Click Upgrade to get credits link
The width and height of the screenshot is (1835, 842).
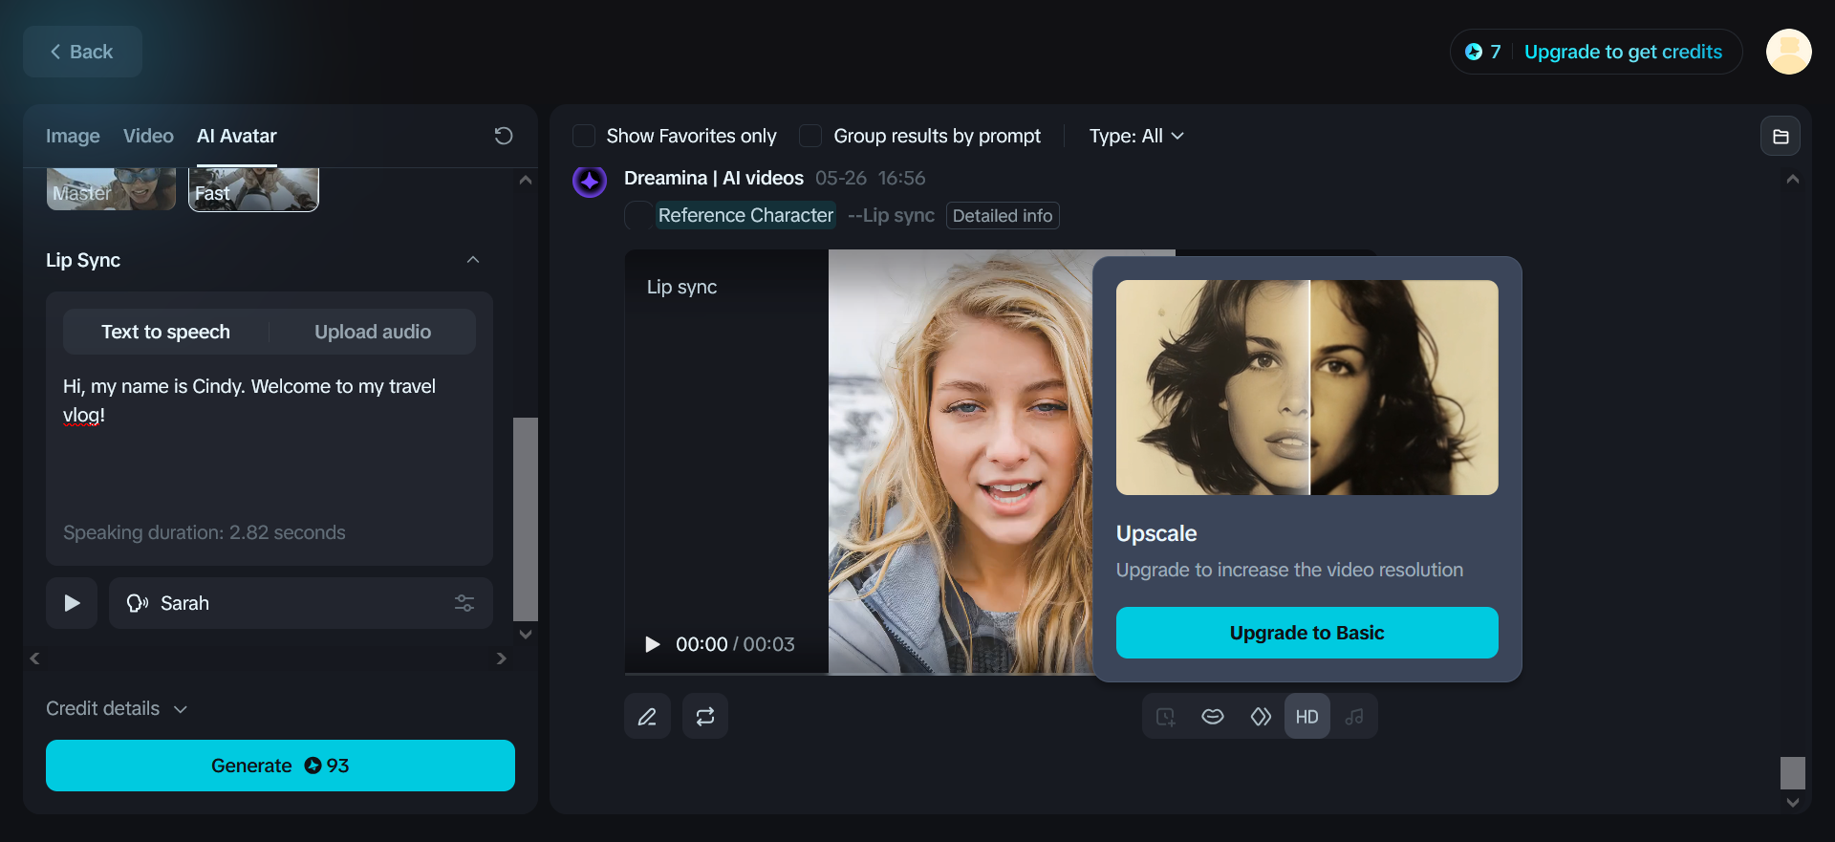tap(1623, 52)
